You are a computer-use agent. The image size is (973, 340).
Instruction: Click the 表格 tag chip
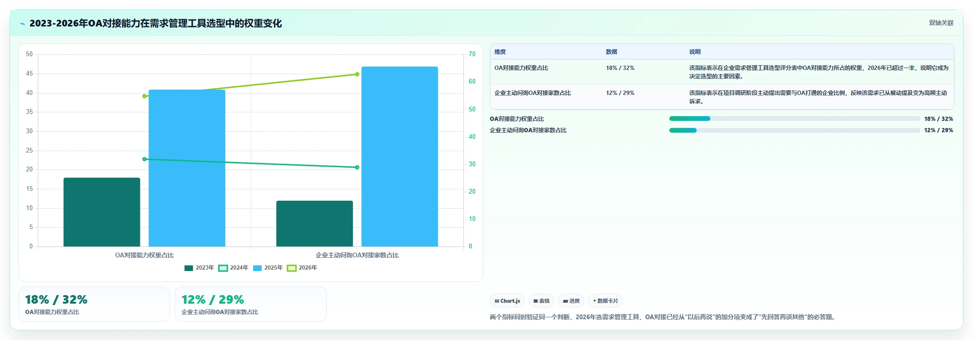coord(541,301)
